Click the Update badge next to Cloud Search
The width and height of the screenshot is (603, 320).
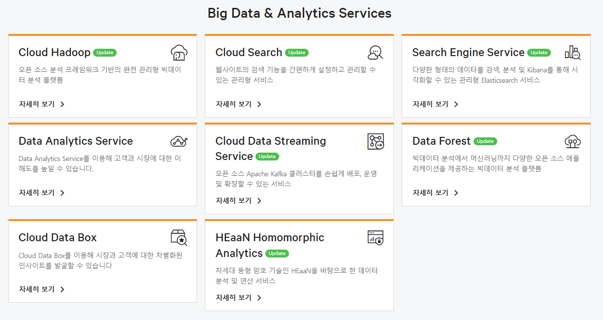click(297, 53)
